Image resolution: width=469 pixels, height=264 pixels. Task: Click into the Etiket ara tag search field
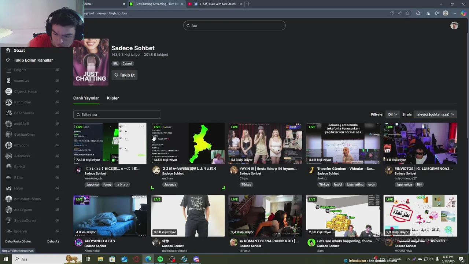(x=117, y=114)
